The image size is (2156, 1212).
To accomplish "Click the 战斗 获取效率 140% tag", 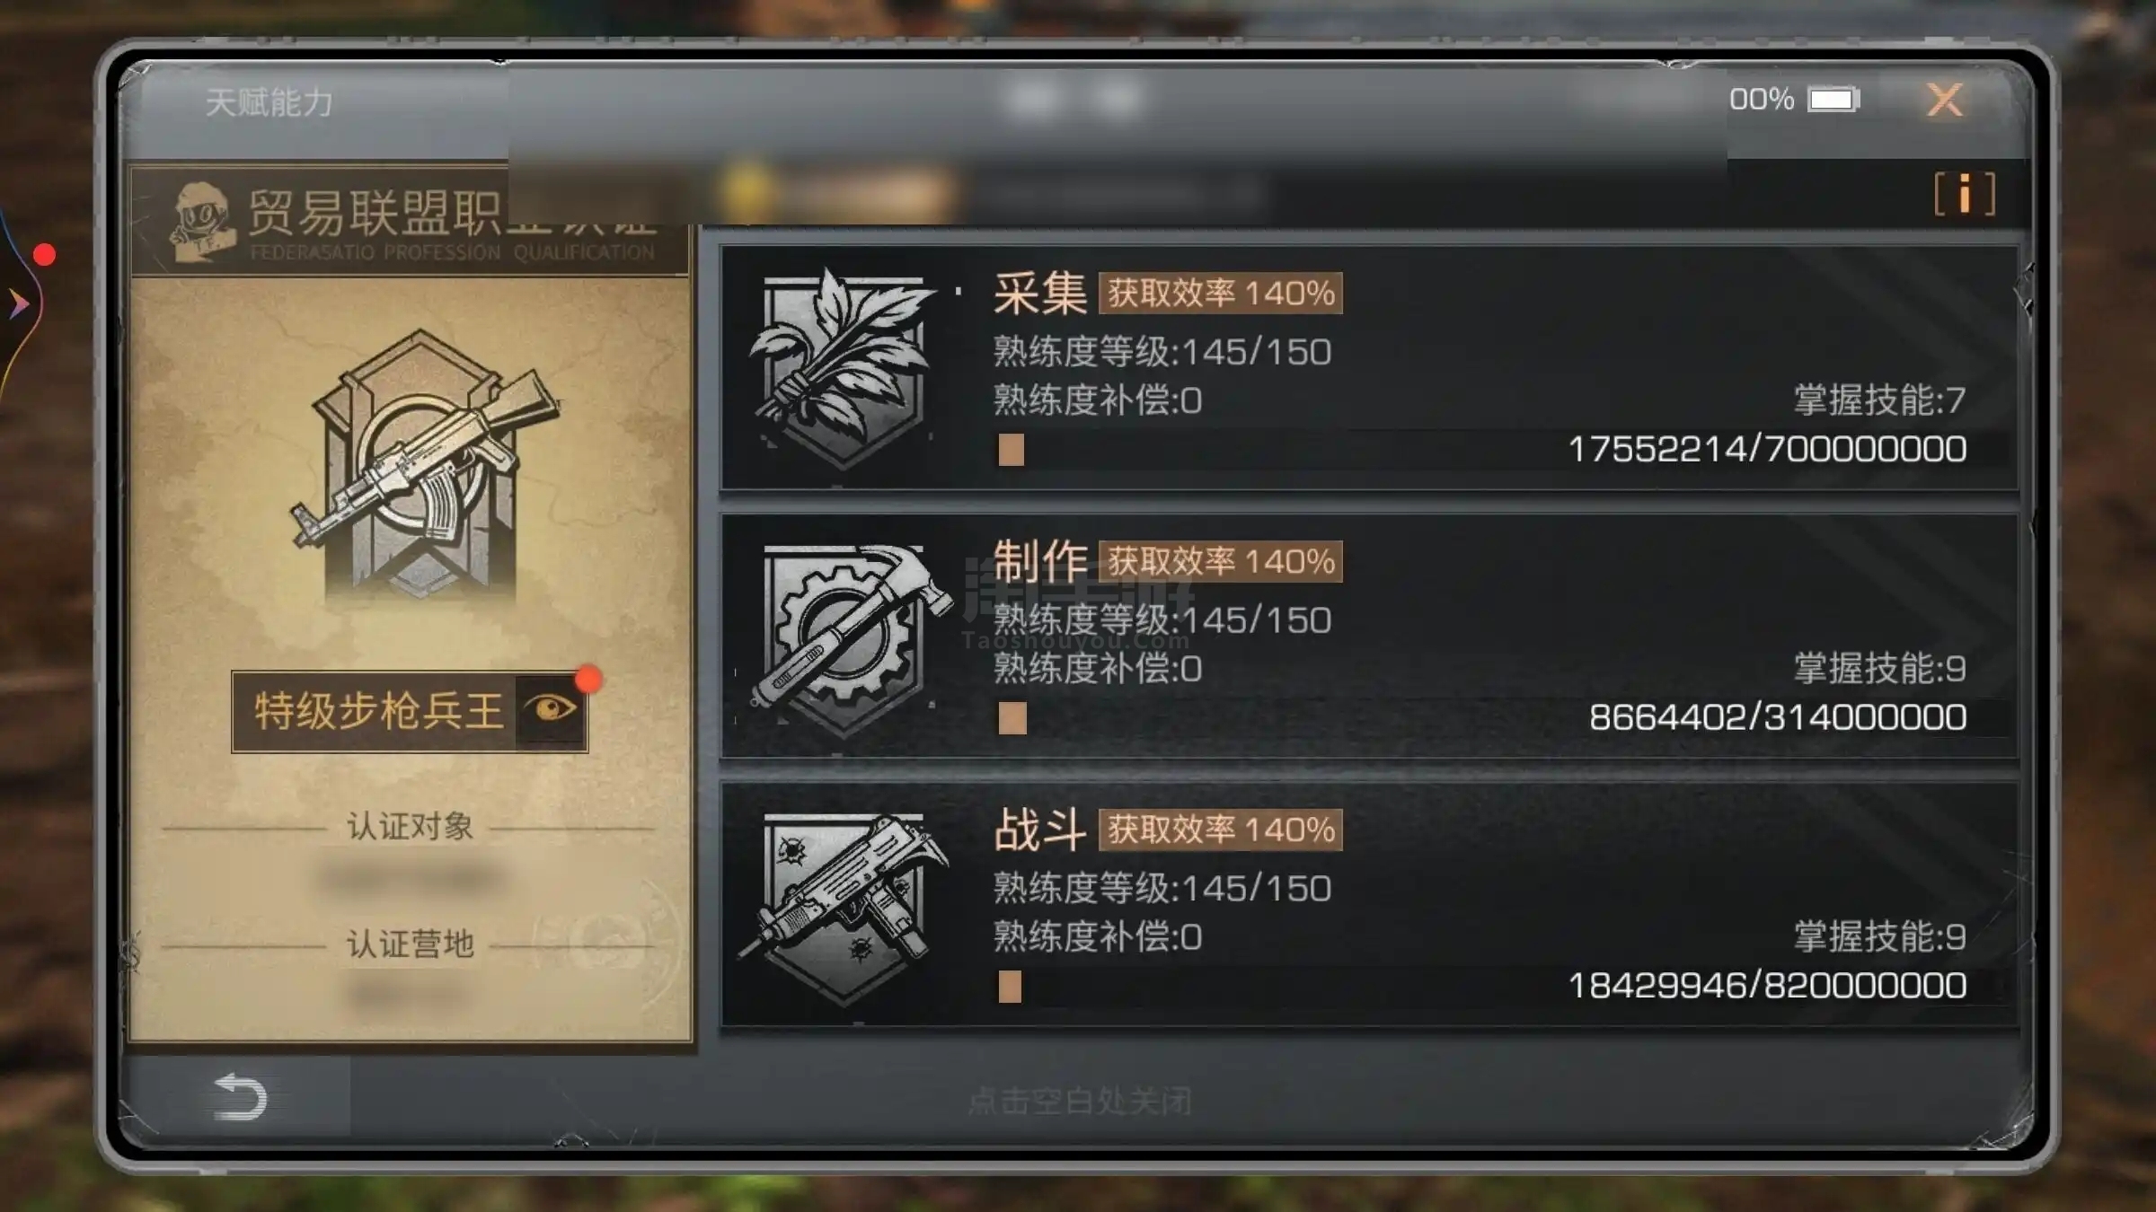I will [x=1221, y=830].
